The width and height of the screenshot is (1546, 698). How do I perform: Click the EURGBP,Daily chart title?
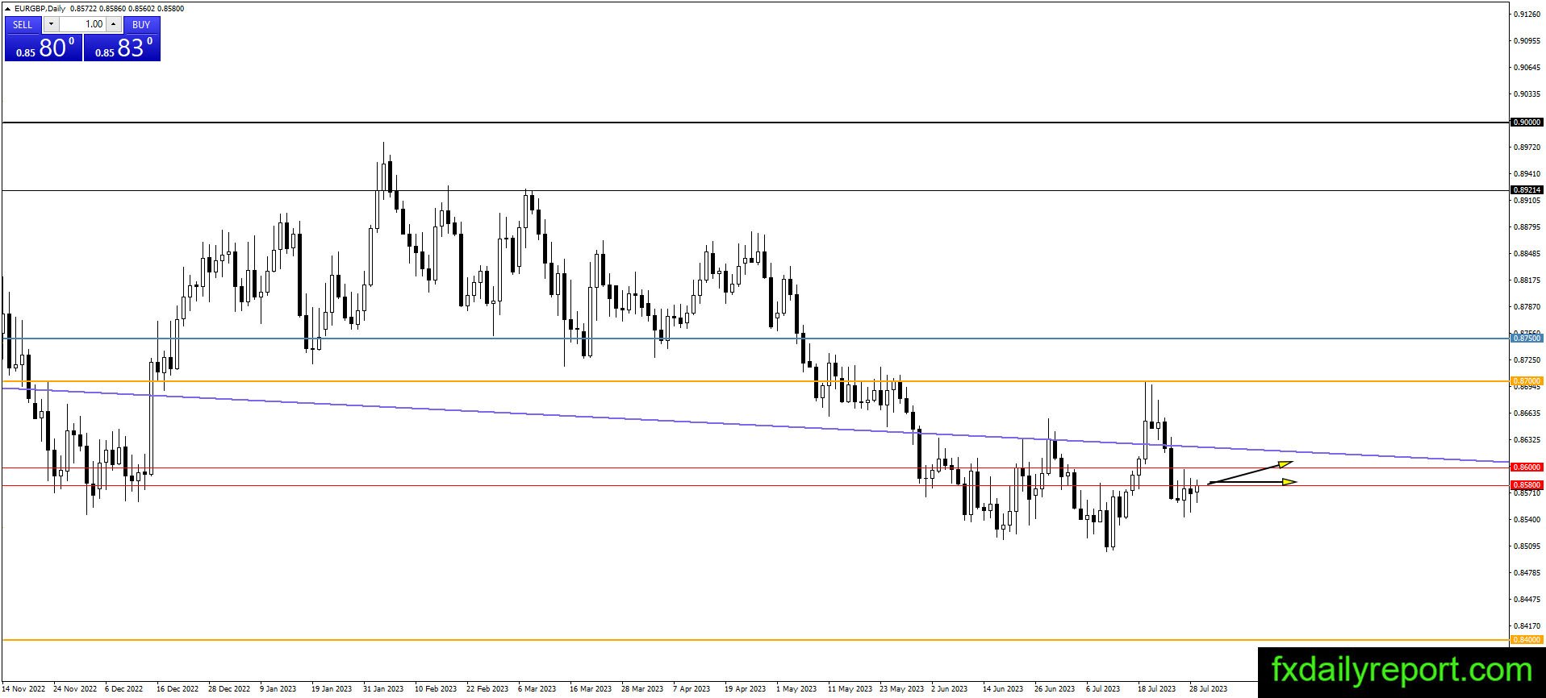coord(41,9)
